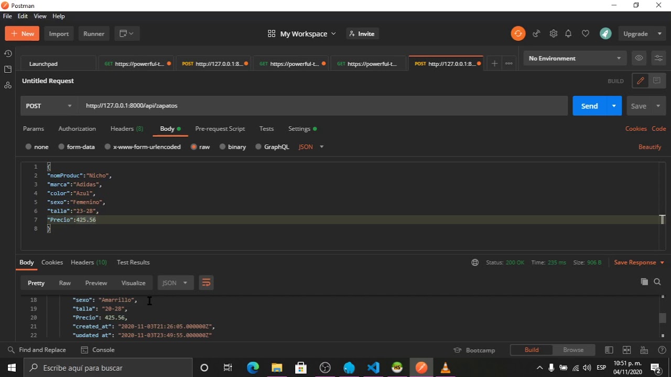Click the network globe icon near Status
671x377 pixels.
pyautogui.click(x=475, y=262)
